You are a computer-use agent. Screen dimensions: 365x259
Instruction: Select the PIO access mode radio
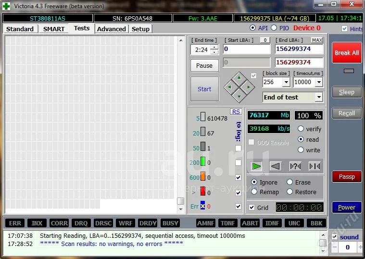point(274,28)
